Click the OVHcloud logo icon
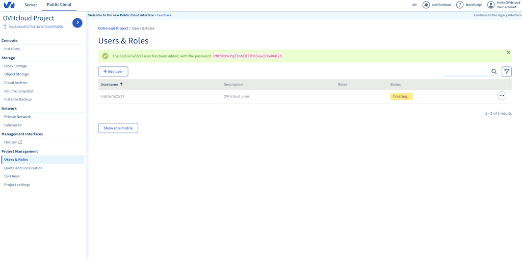522x261 pixels. pyautogui.click(x=9, y=5)
